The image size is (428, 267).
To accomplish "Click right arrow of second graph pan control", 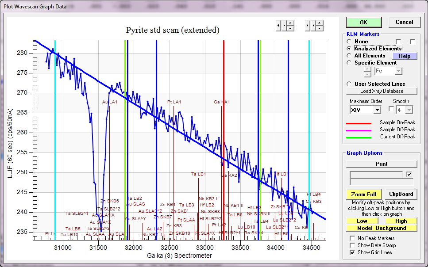I will (313, 26).
